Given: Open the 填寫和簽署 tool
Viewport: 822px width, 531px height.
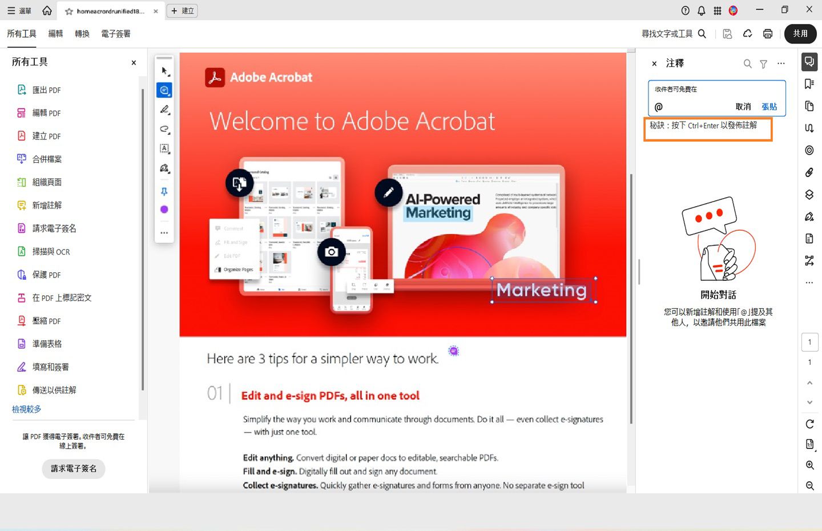Looking at the screenshot, I should [x=43, y=367].
